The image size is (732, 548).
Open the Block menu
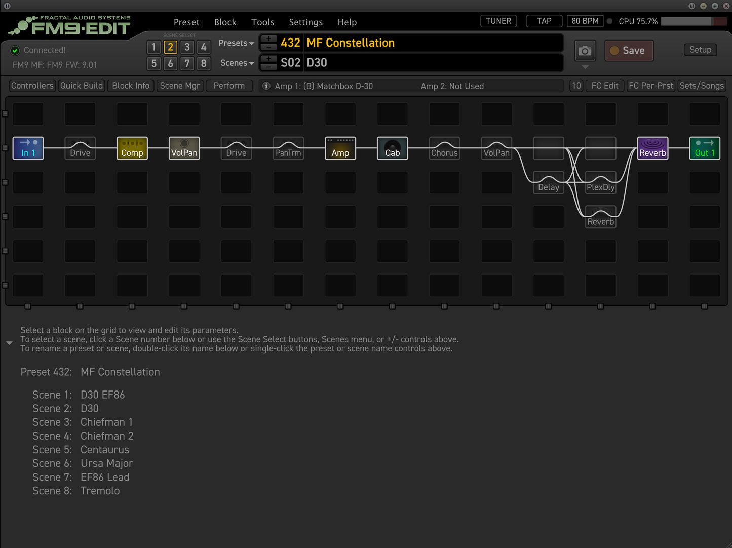point(225,22)
